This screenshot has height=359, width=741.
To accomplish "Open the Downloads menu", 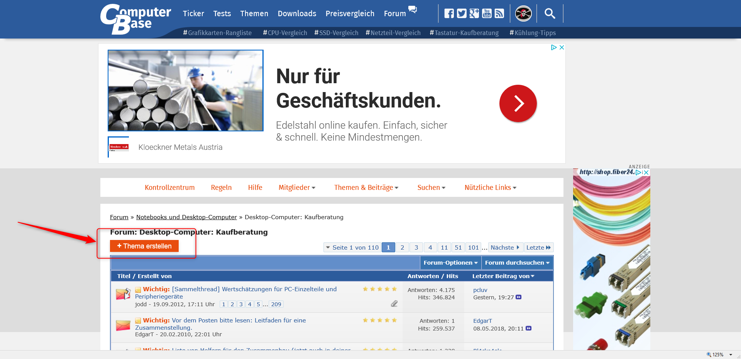I will 297,13.
